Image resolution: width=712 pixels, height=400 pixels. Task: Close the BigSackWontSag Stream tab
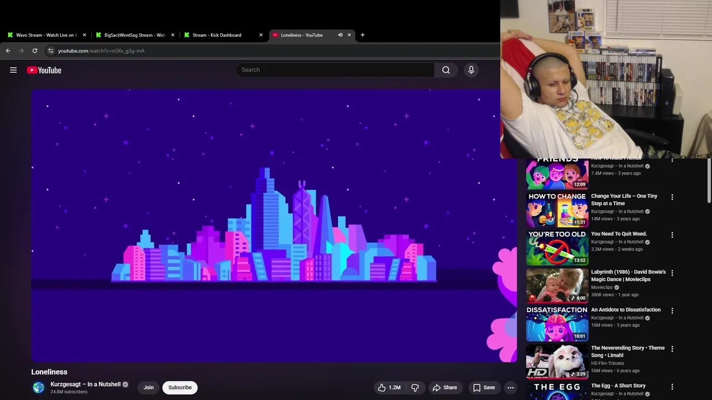[172, 35]
